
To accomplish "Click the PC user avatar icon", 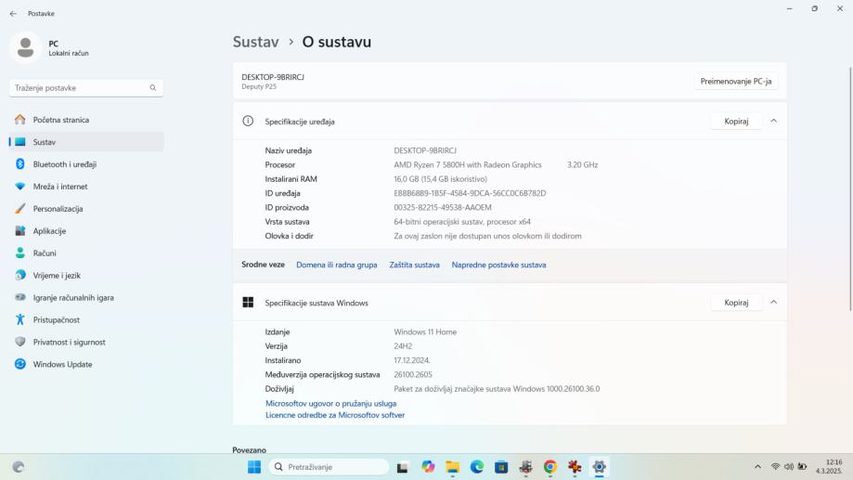I will (25, 48).
